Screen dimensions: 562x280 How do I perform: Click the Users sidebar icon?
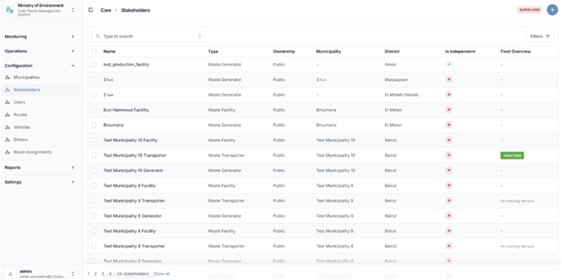point(7,103)
